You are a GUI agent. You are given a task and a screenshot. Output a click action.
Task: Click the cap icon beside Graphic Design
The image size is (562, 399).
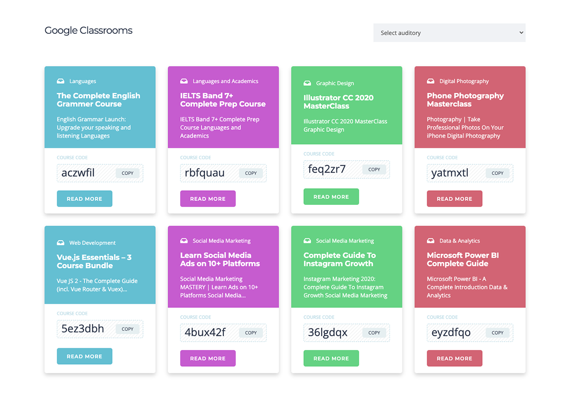pos(307,83)
